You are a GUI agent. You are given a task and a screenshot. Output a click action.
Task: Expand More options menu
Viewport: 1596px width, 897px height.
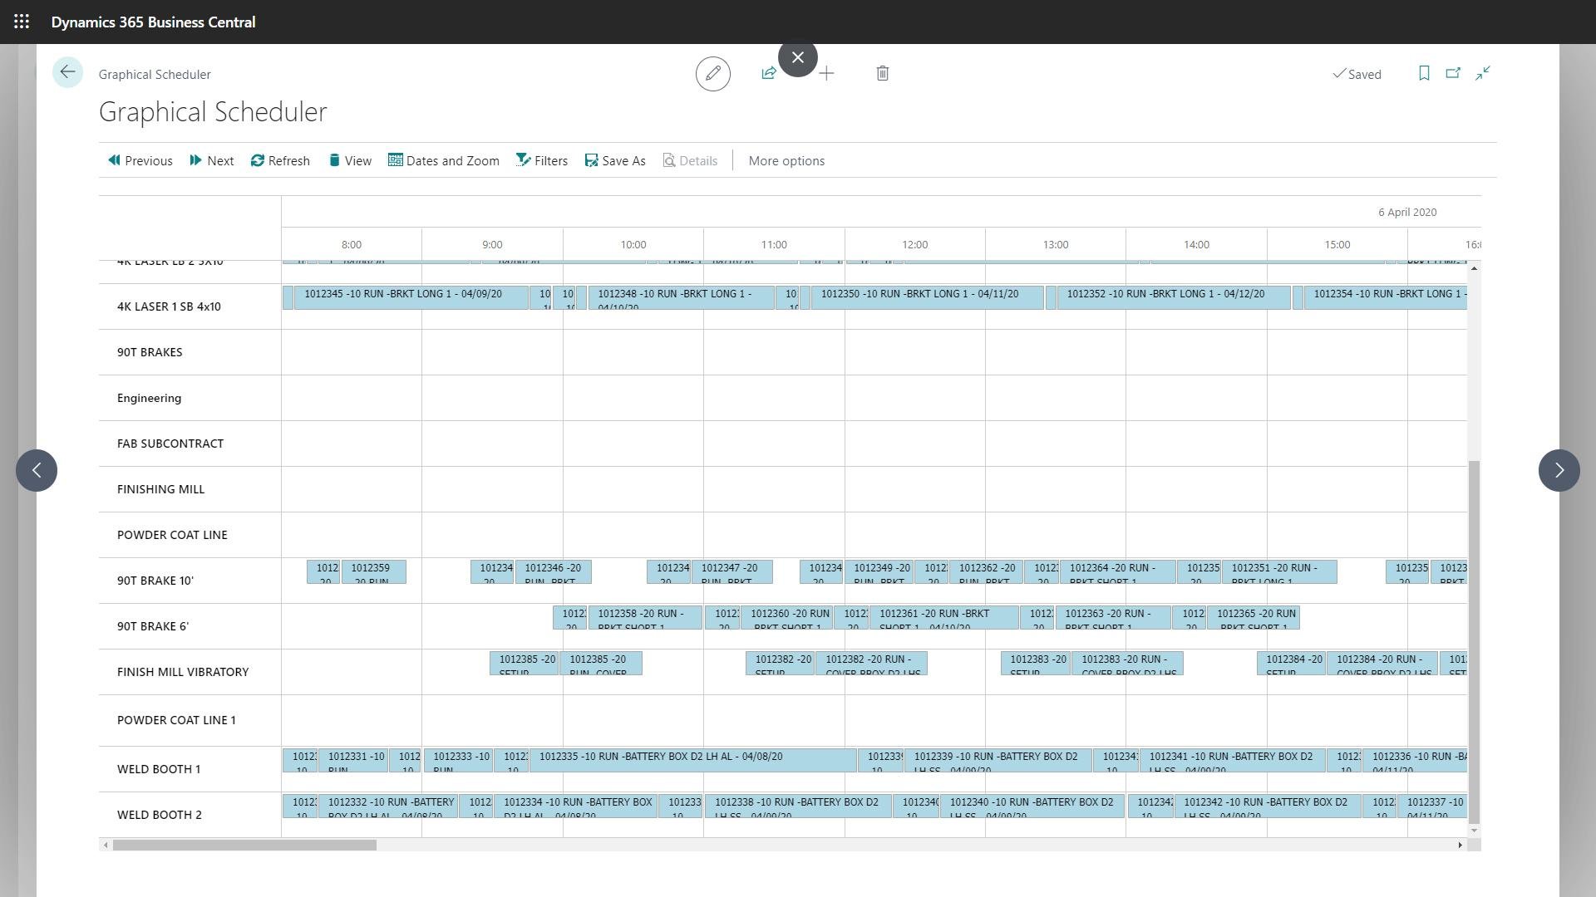[786, 161]
